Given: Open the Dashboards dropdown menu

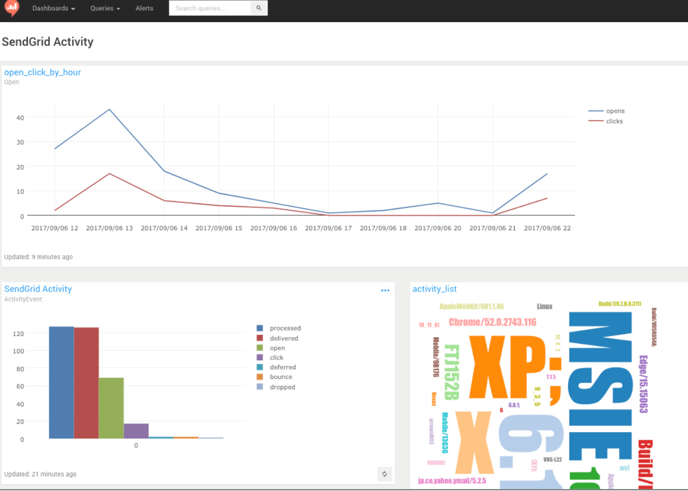Looking at the screenshot, I should pos(54,8).
